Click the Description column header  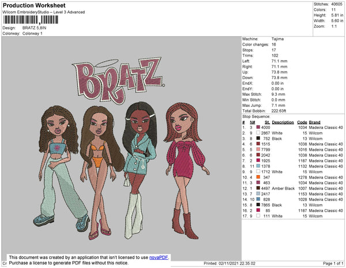point(283,122)
